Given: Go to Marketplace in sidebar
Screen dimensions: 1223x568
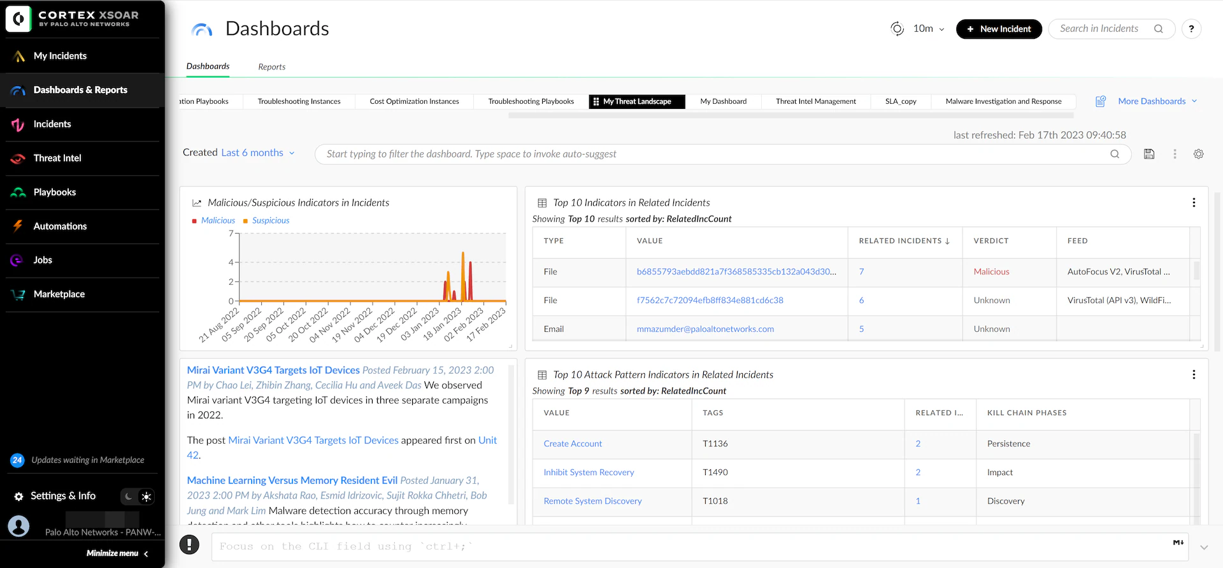Looking at the screenshot, I should (x=59, y=294).
